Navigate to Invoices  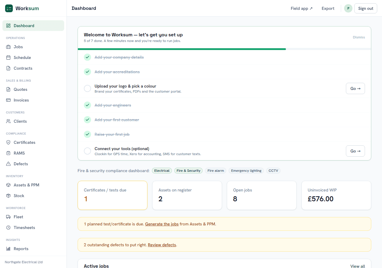[33, 100]
